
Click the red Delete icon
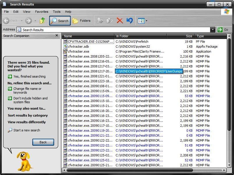tap(120, 21)
